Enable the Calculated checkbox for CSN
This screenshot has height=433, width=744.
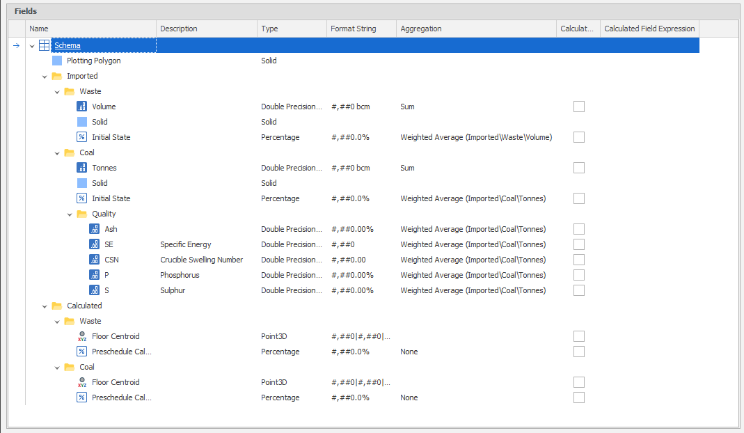579,260
